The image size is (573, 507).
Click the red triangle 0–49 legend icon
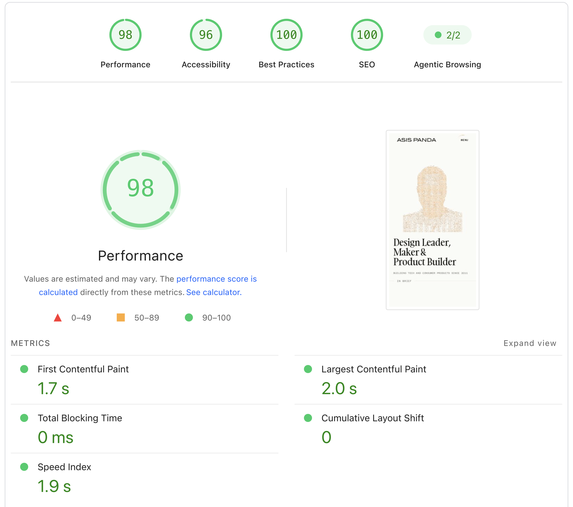click(x=58, y=317)
